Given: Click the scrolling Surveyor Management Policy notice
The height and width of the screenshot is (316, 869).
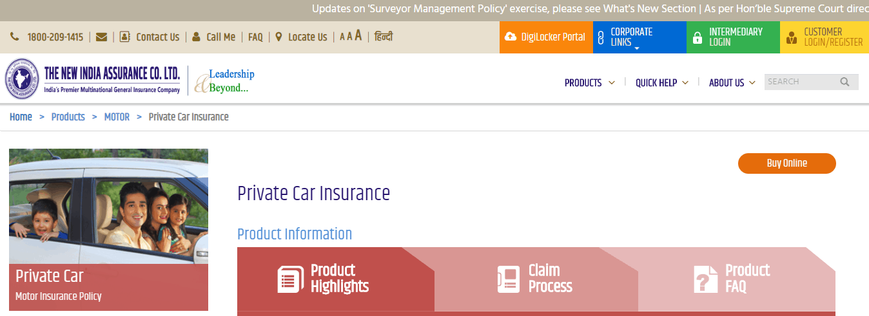Looking at the screenshot, I should click(590, 9).
